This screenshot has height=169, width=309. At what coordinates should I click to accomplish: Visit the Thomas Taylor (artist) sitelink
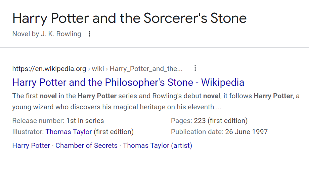coord(157,146)
